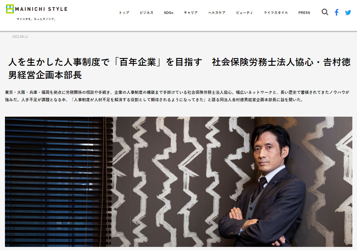Click the tagline マイニチも、もっとタノシク。

pyautogui.click(x=36, y=19)
